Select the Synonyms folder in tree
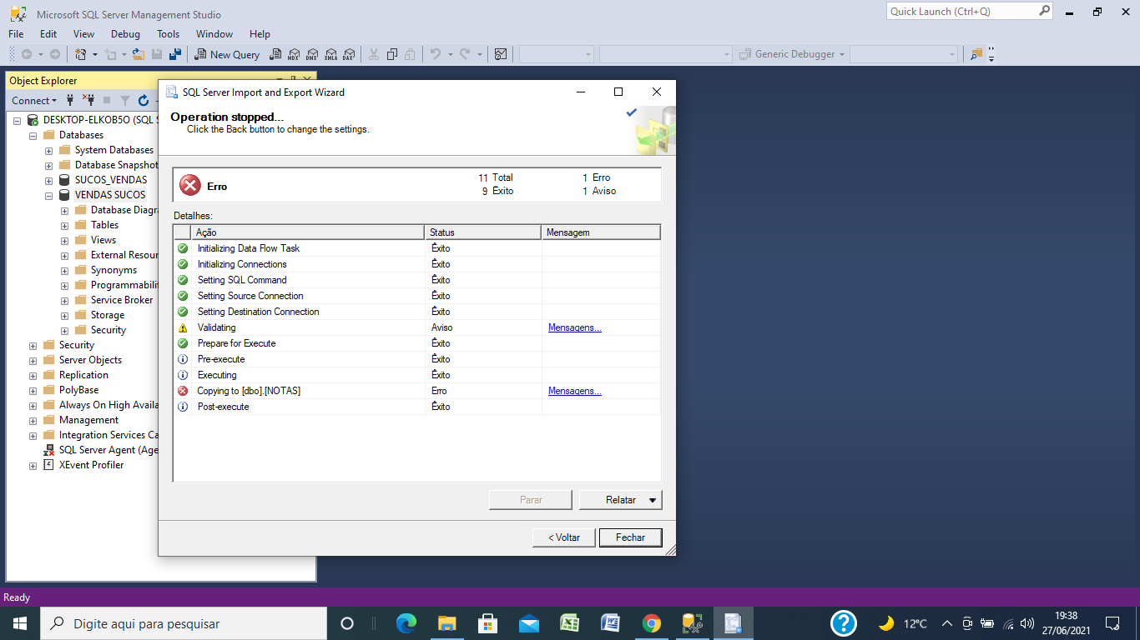This screenshot has width=1140, height=640. [x=113, y=270]
